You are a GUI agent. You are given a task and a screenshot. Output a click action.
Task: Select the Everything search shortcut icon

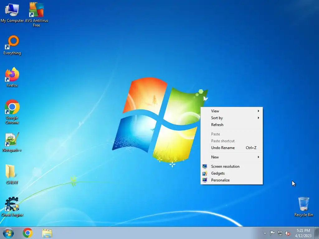click(x=12, y=45)
